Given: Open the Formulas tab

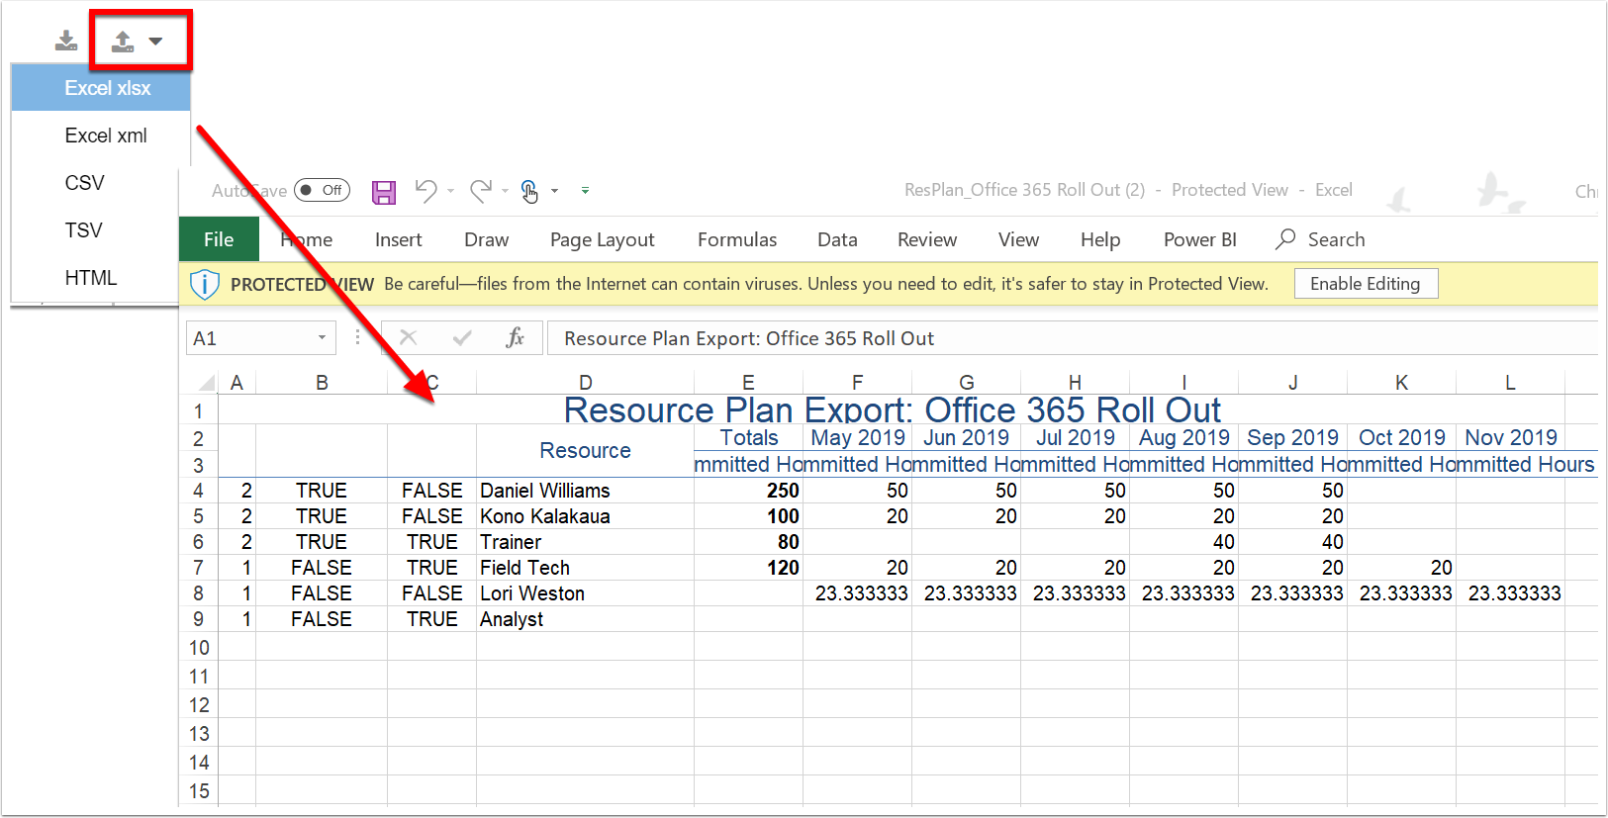Looking at the screenshot, I should pos(737,239).
